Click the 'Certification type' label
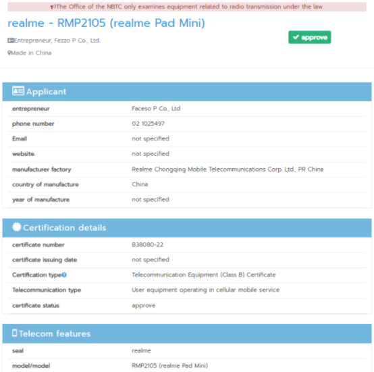This screenshot has height=372, width=374. (36, 275)
